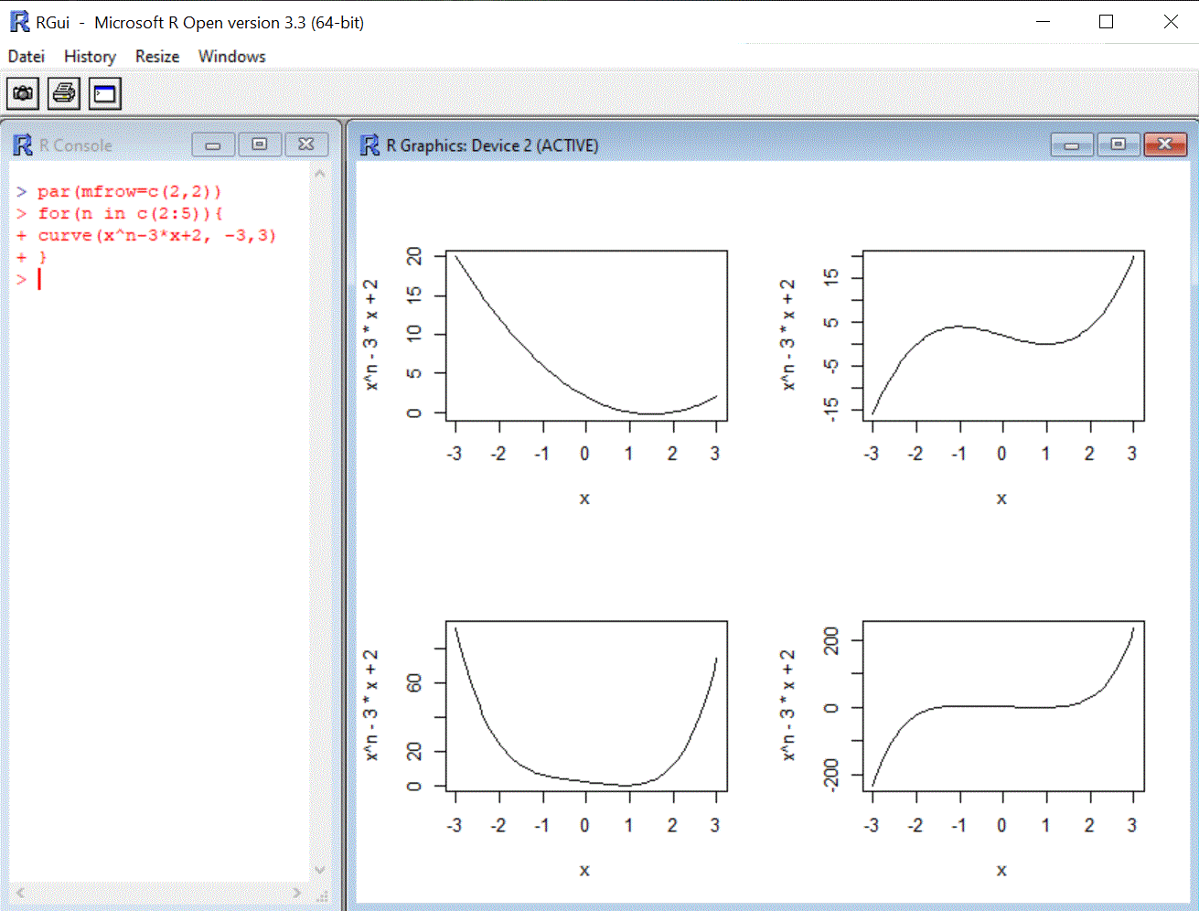Return to console using console toolbar icon

coord(103,92)
